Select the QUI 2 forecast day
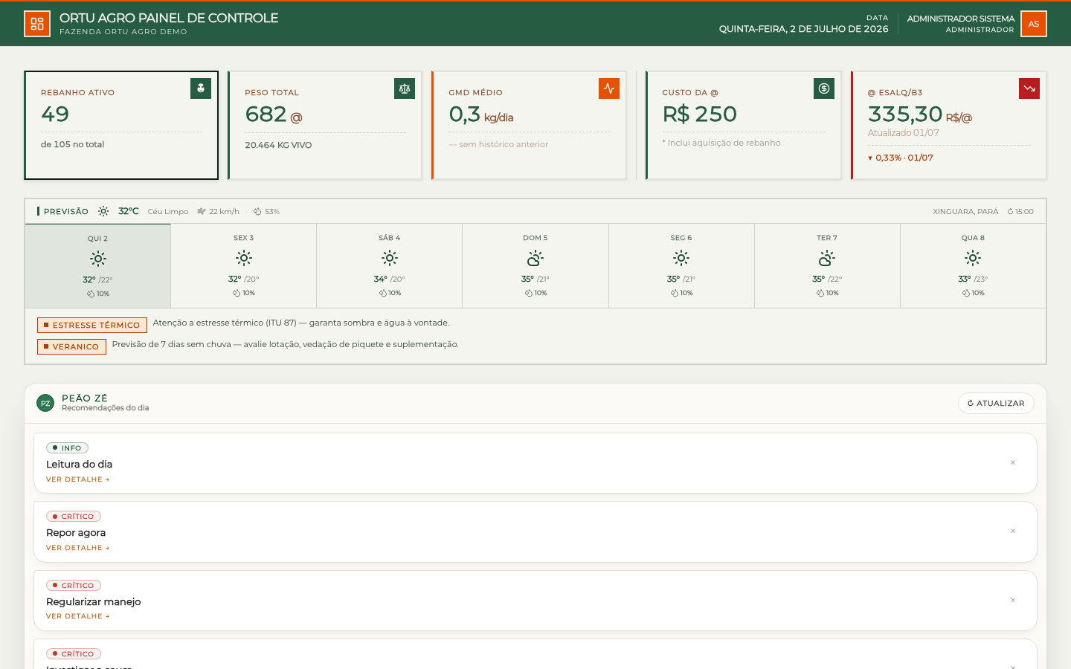 pyautogui.click(x=98, y=266)
